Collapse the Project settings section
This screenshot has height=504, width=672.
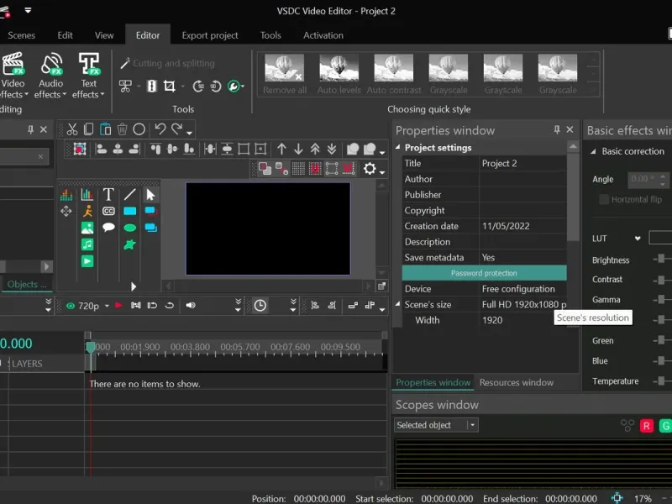pos(398,148)
